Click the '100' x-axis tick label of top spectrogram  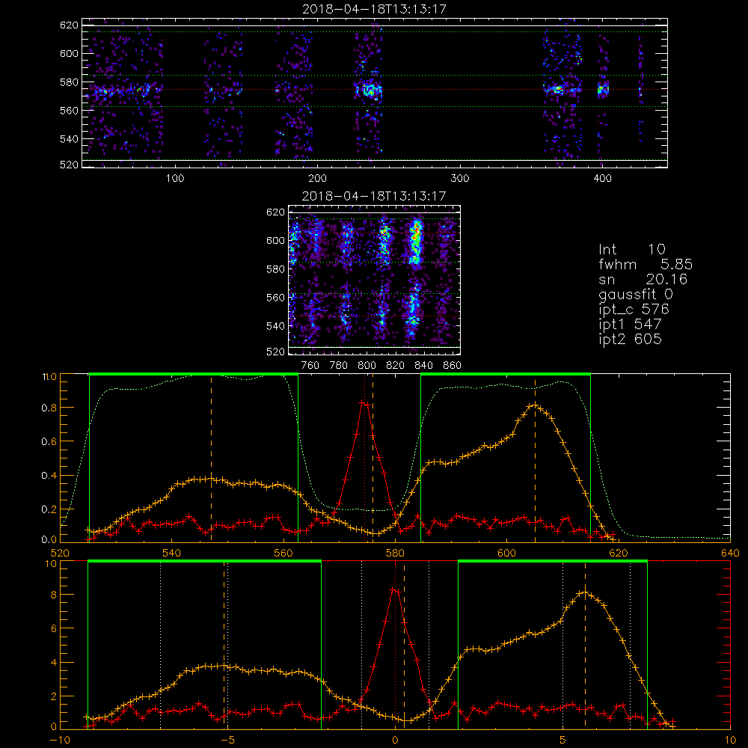pos(175,179)
